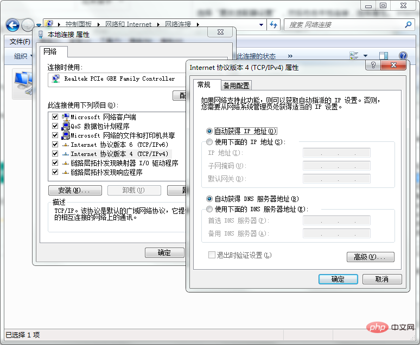The height and width of the screenshot is (345, 420).
Task: Click the search magnifier icon
Action: tap(408, 25)
